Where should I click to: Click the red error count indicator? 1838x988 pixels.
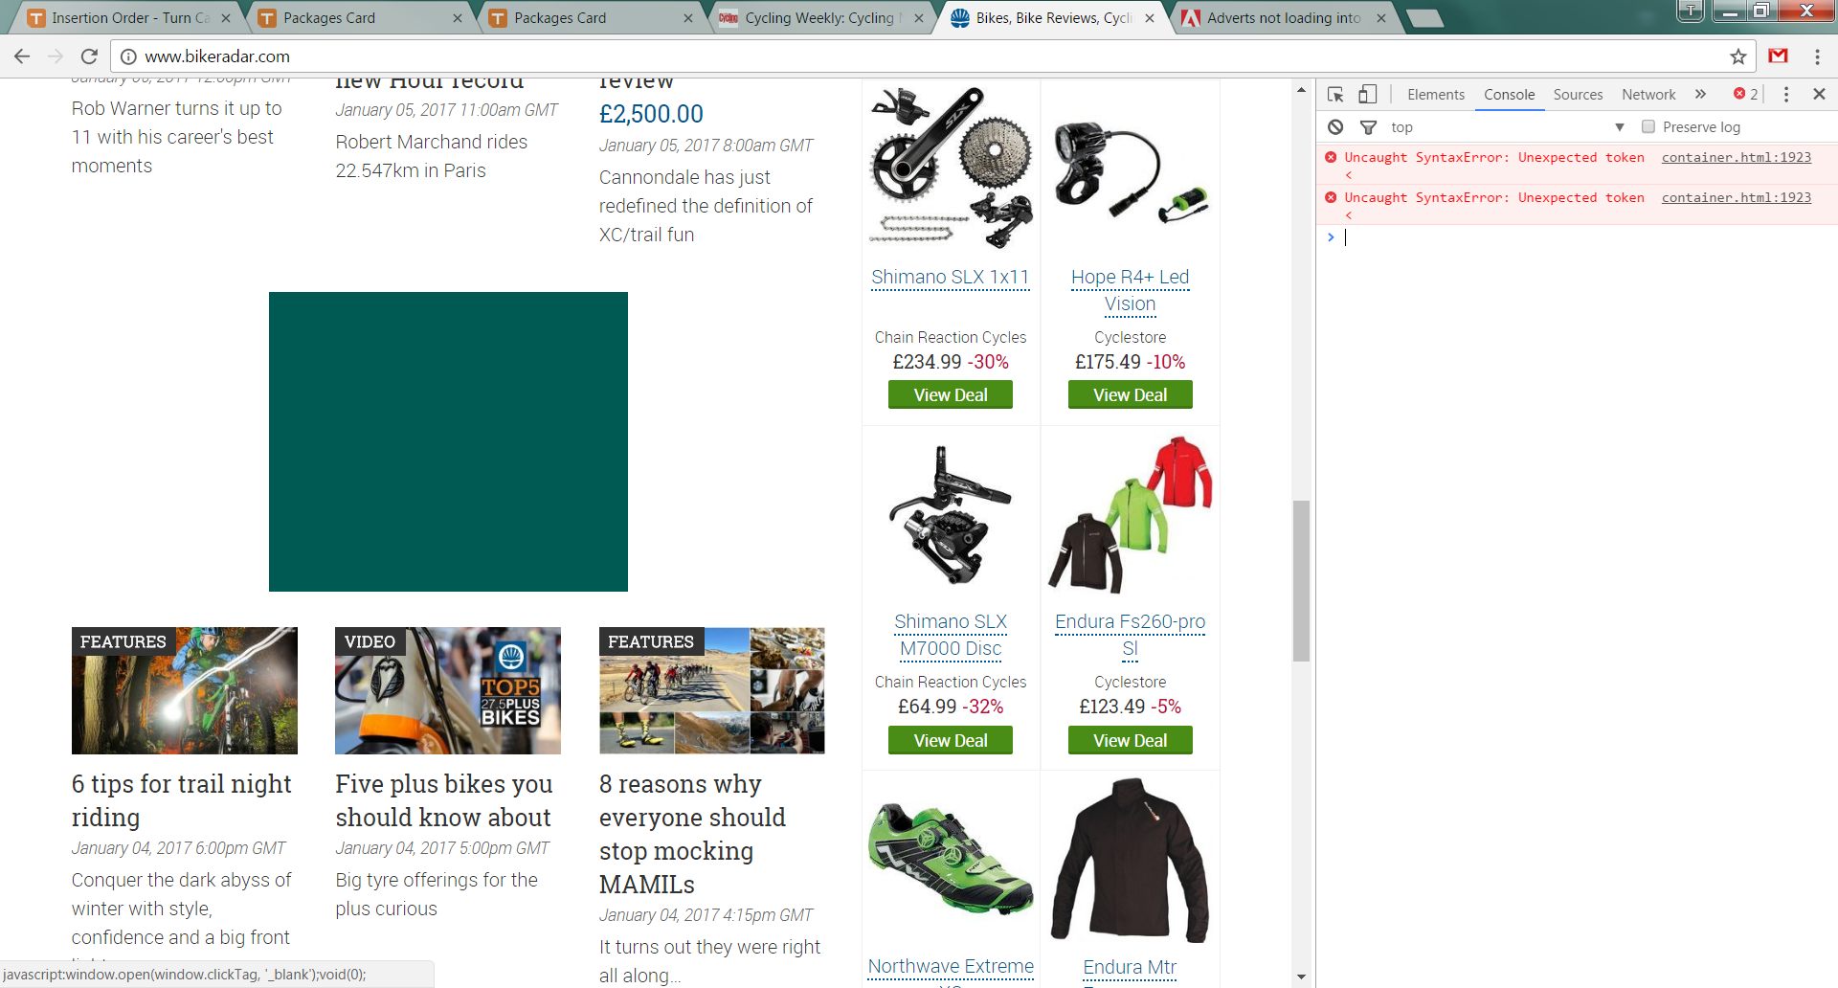point(1746,94)
